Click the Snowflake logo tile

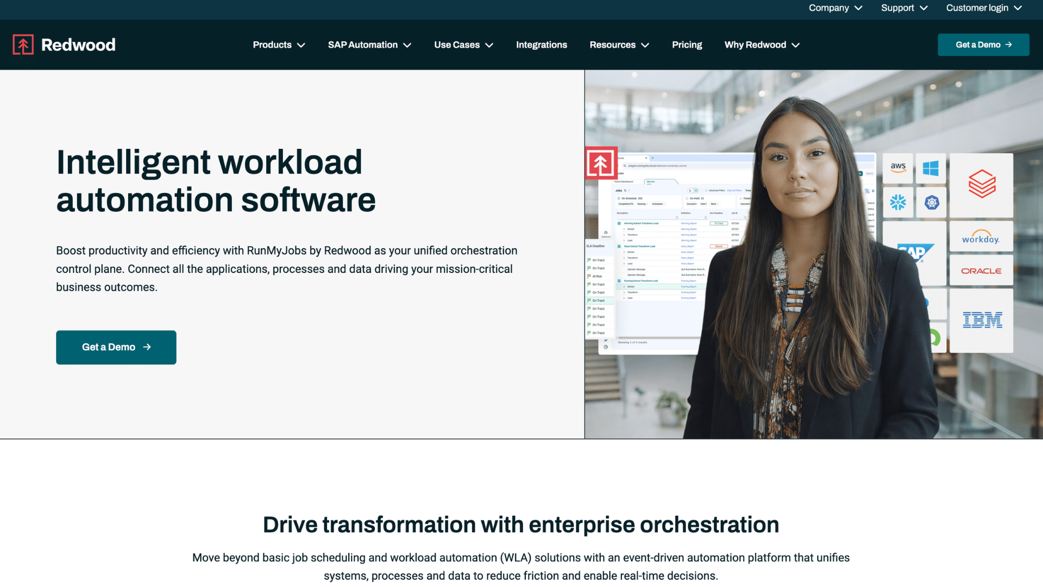click(898, 202)
